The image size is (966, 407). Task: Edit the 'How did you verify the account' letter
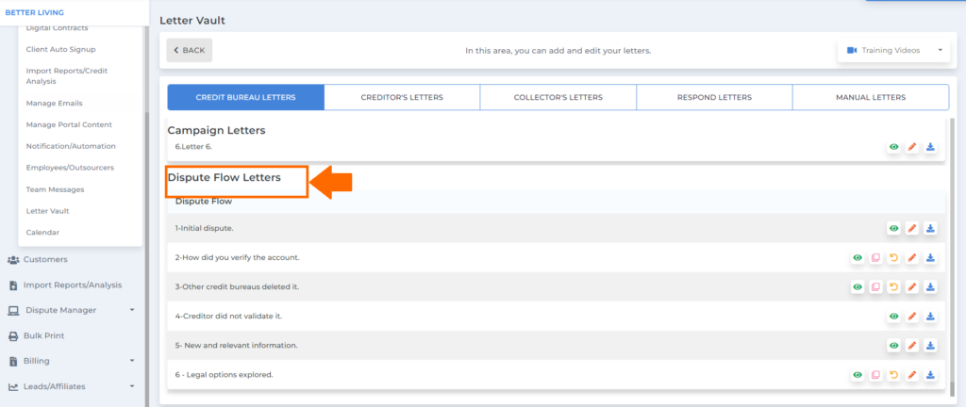(912, 257)
